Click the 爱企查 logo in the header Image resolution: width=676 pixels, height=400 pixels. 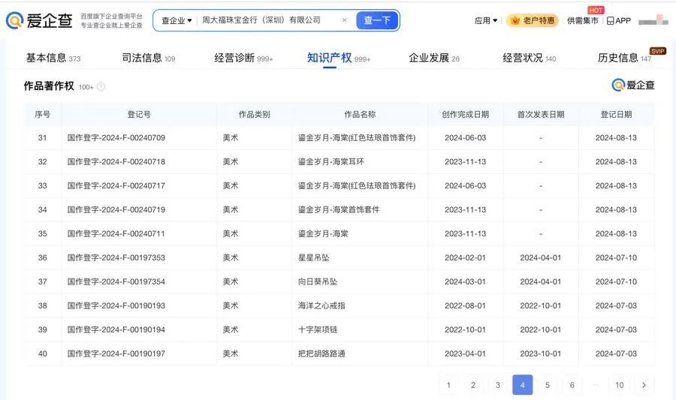pos(39,20)
